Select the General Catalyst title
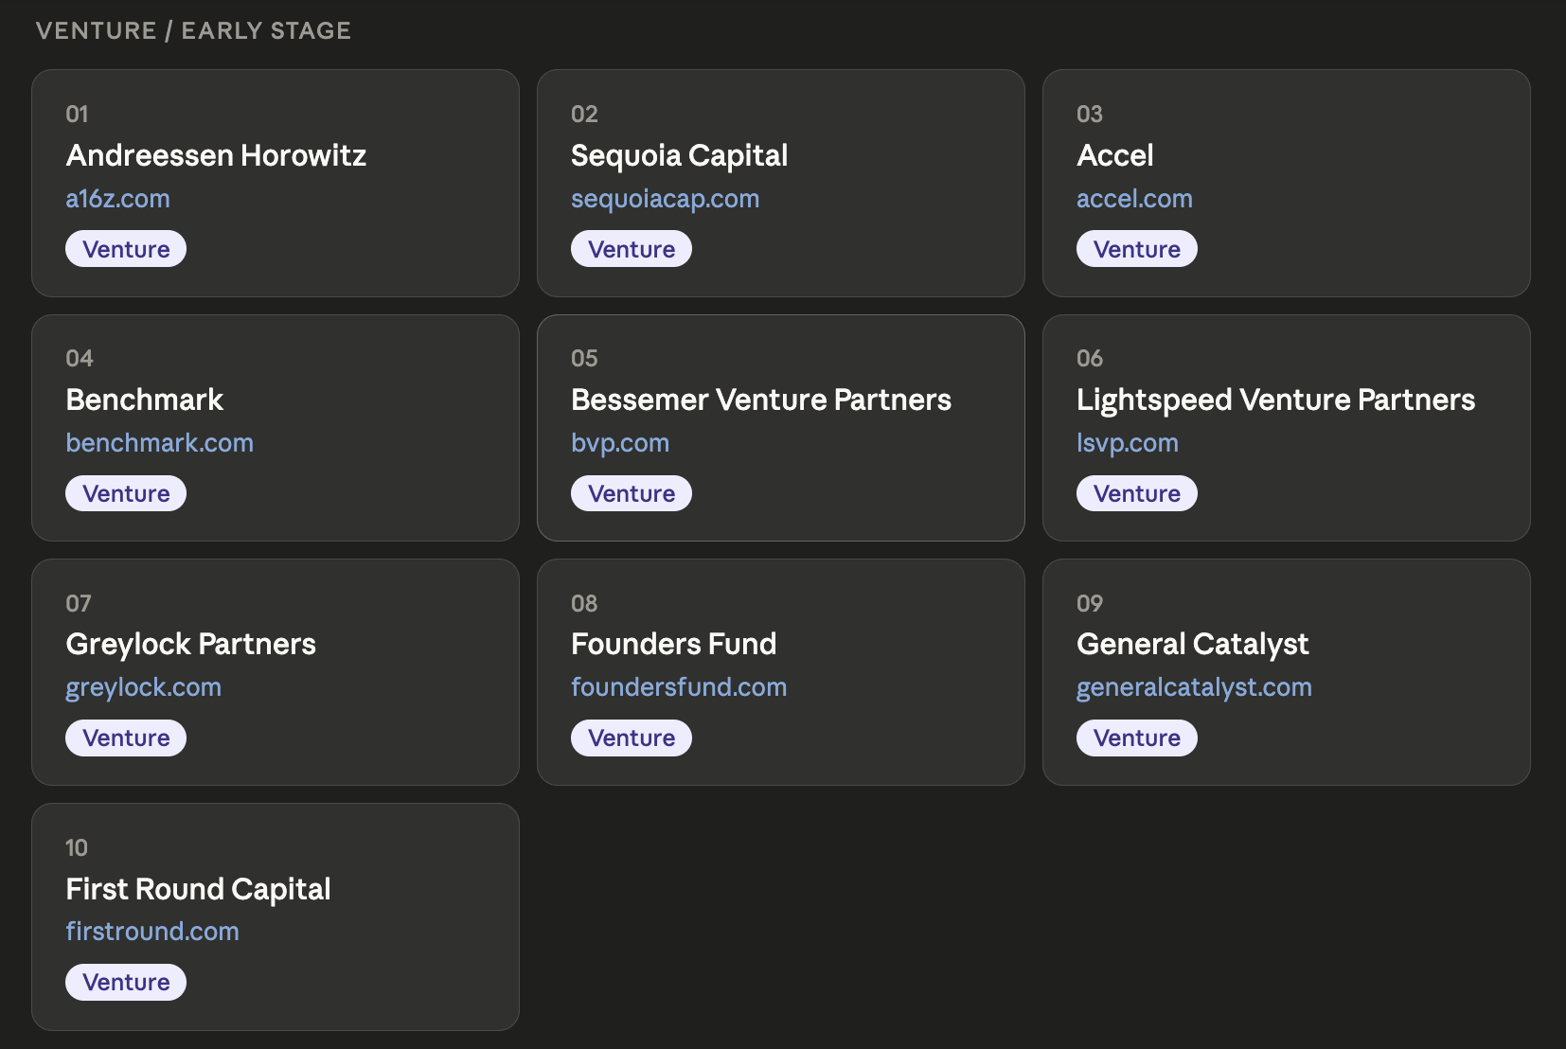The height and width of the screenshot is (1049, 1566). (x=1192, y=644)
